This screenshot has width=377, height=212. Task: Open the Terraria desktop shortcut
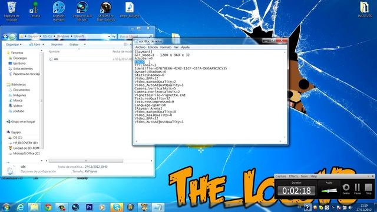[x=35, y=9]
